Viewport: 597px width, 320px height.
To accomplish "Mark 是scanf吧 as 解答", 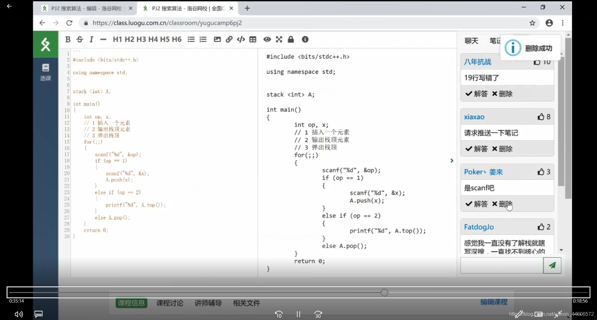I will (x=476, y=204).
